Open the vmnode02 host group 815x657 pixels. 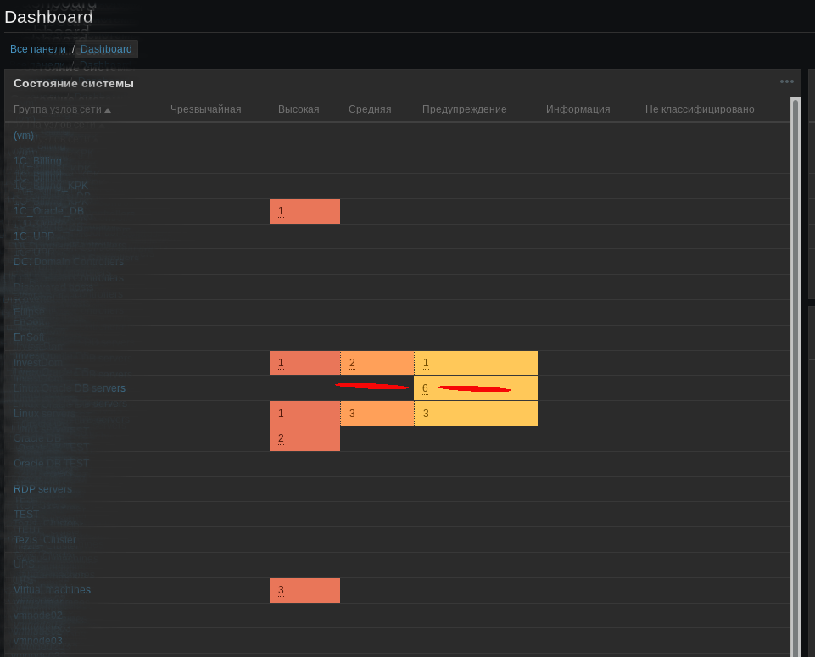(38, 615)
